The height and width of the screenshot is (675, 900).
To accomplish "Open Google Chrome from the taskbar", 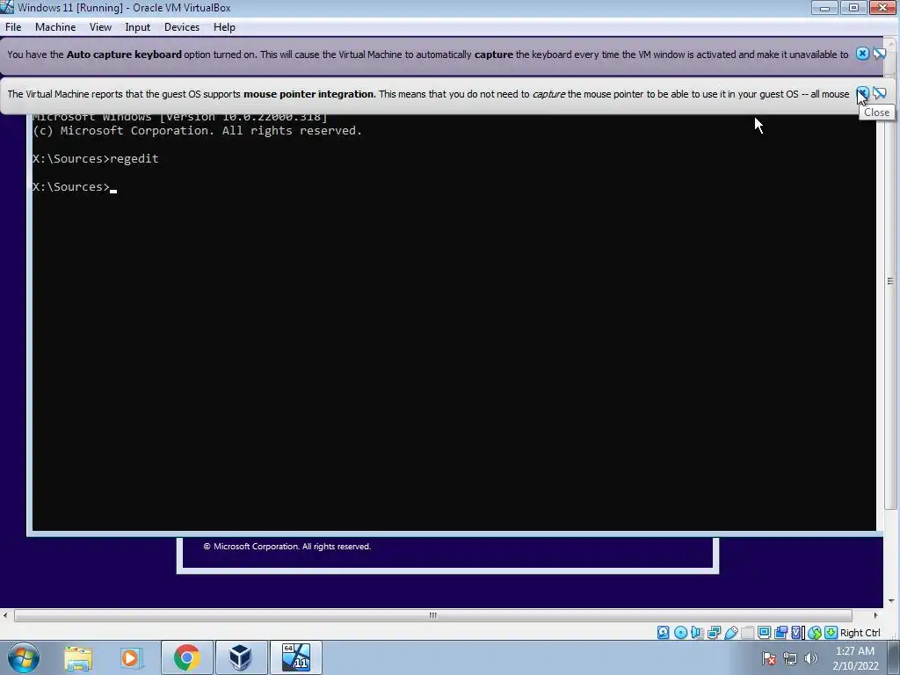I will click(x=186, y=657).
